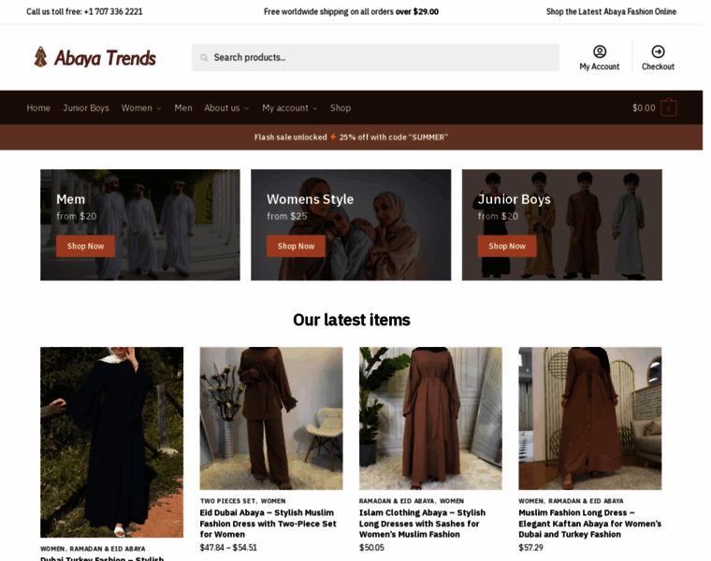Open Muslim Fashion Long Dress image
The height and width of the screenshot is (561, 711).
click(590, 418)
